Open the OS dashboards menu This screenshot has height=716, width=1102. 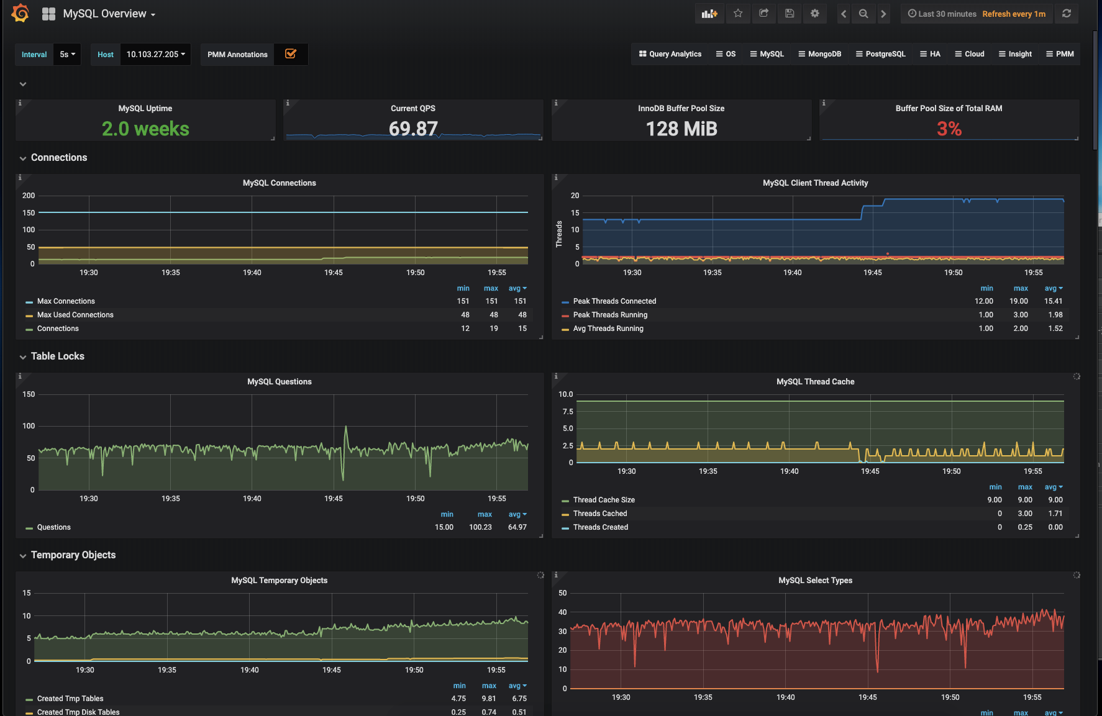(x=726, y=54)
